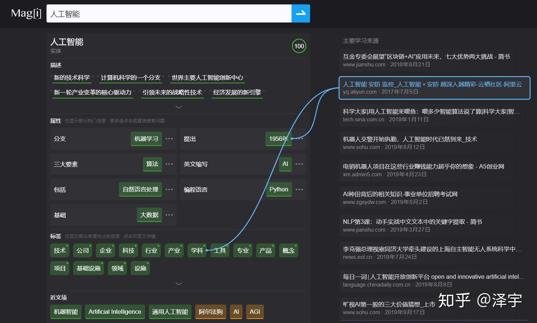Click description phrase 新的技术科学
Screen dimensions: 537x323
(x=72, y=78)
